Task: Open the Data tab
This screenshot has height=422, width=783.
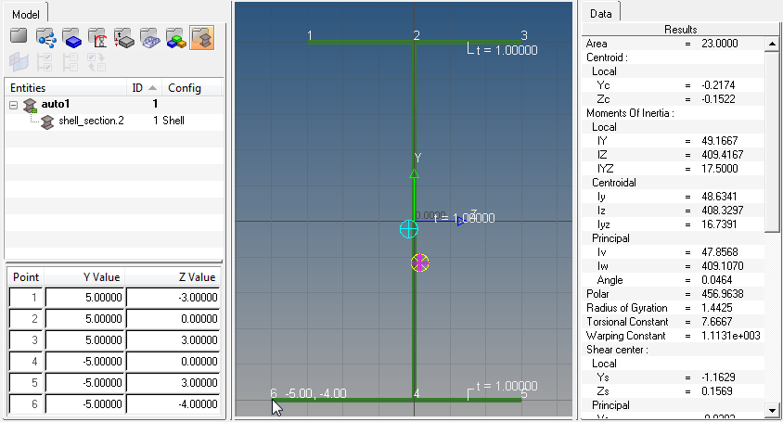Action: click(601, 14)
